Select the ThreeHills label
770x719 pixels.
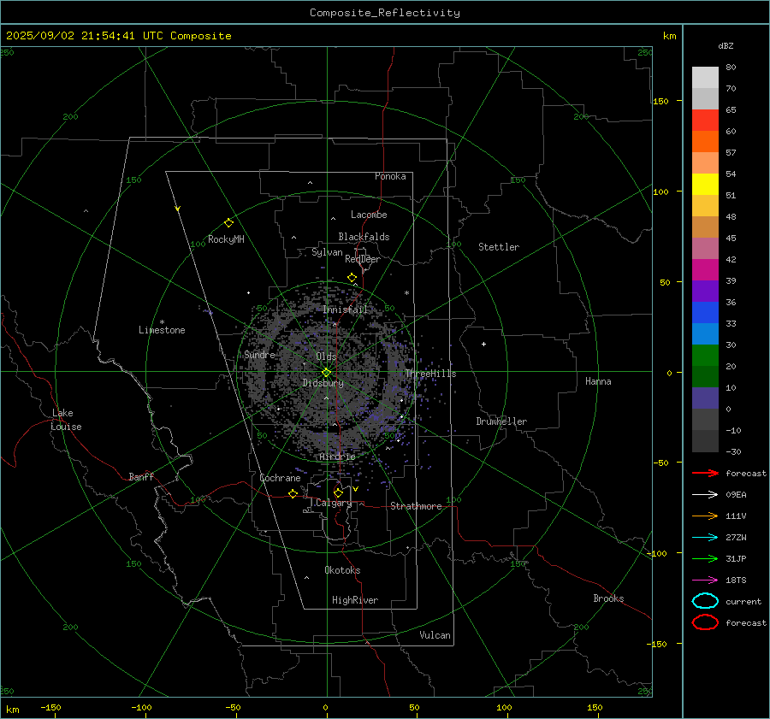[430, 374]
